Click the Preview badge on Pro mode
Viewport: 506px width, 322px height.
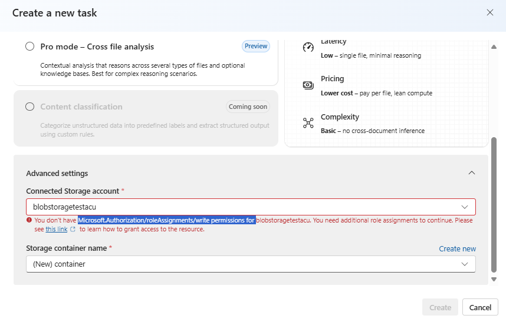coord(256,46)
